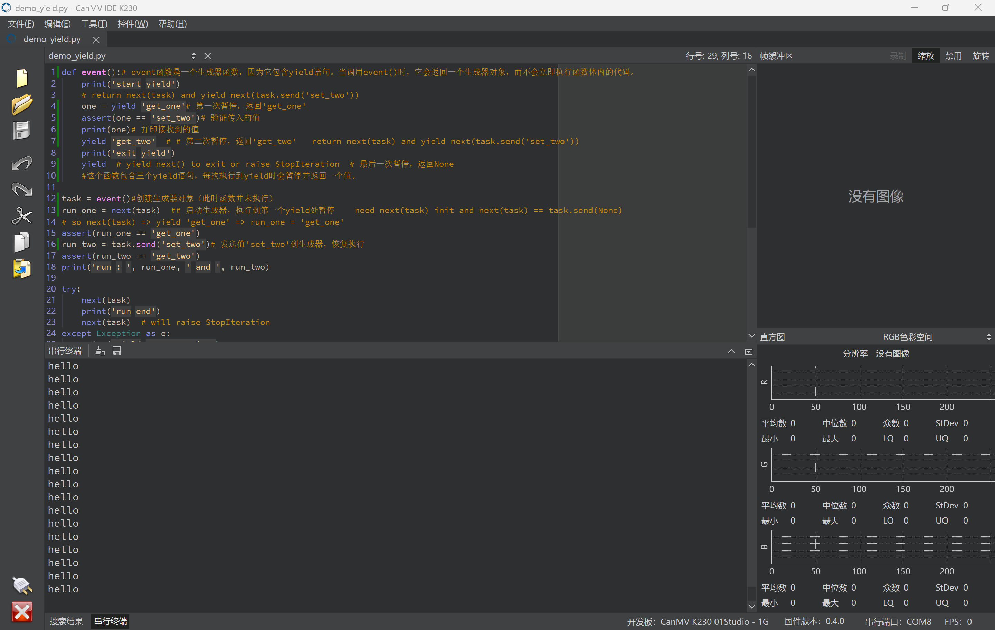This screenshot has height=630, width=995.
Task: Stop the running script with the red X icon
Action: [22, 612]
